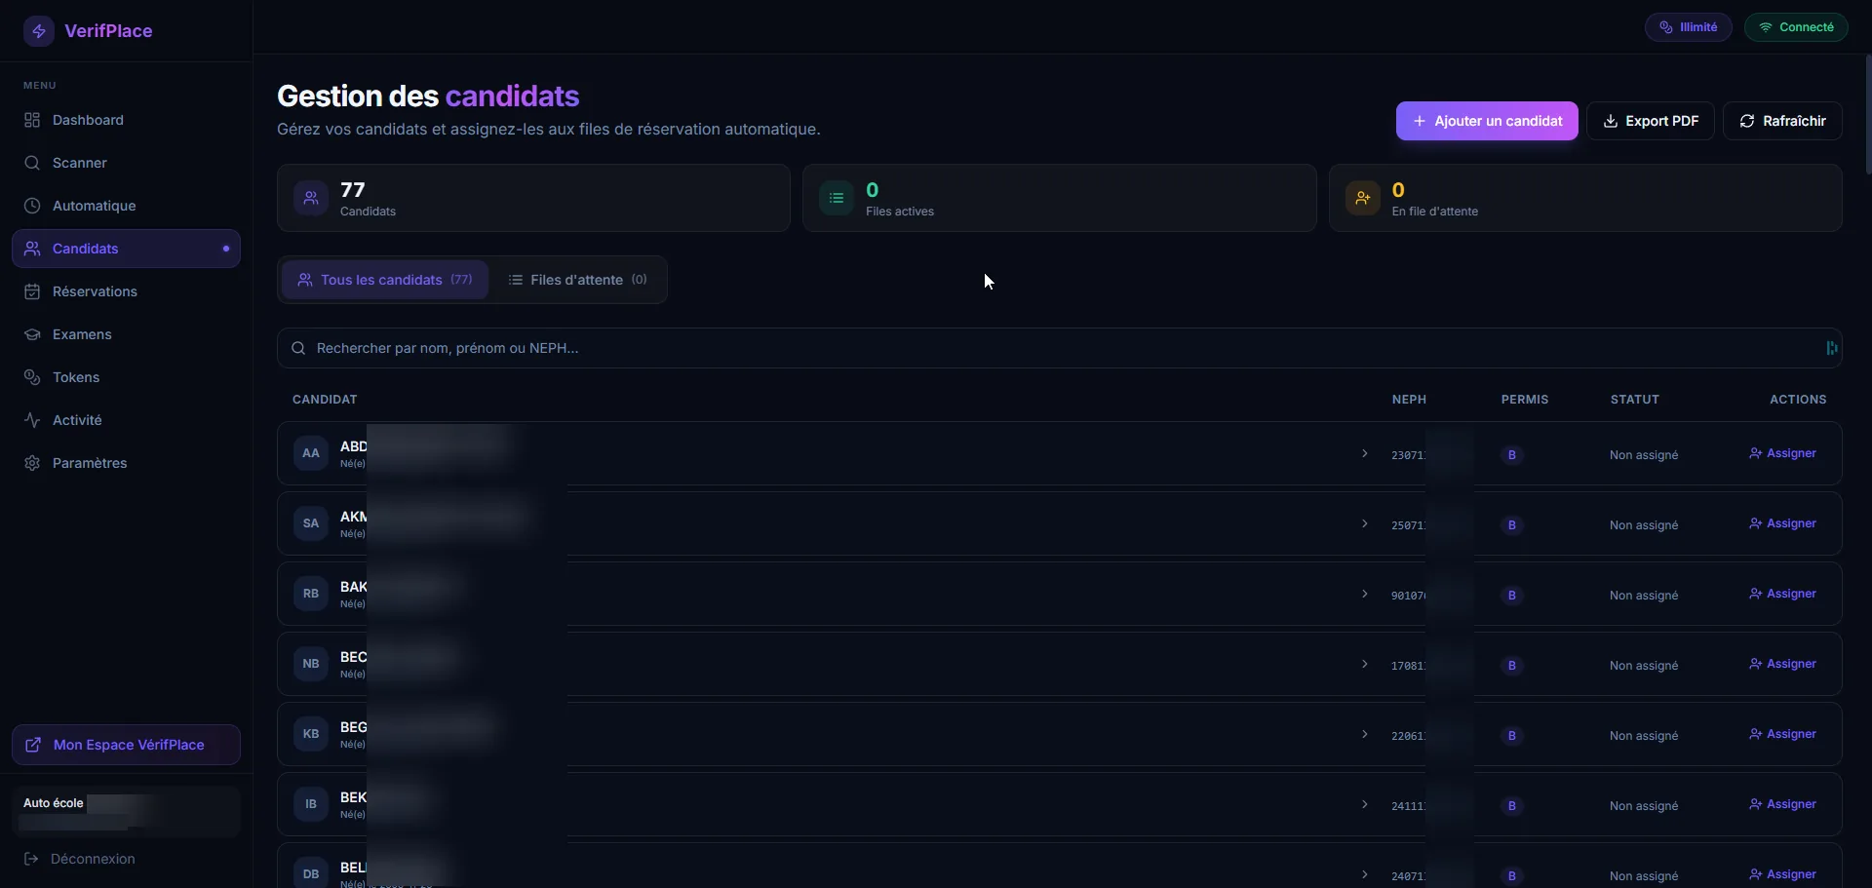Screen dimensions: 1872x888
Task: Export the candidate list as PDF
Action: (1650, 121)
